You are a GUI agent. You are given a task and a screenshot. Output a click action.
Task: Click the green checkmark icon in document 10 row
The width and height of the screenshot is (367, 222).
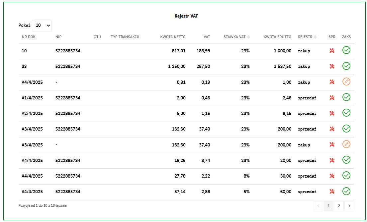click(346, 50)
